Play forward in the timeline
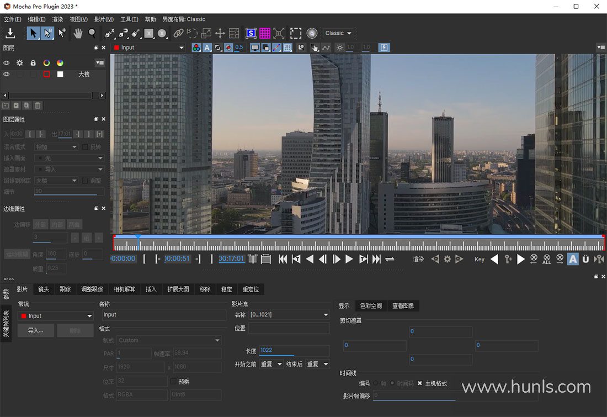This screenshot has width=607, height=417. [349, 259]
